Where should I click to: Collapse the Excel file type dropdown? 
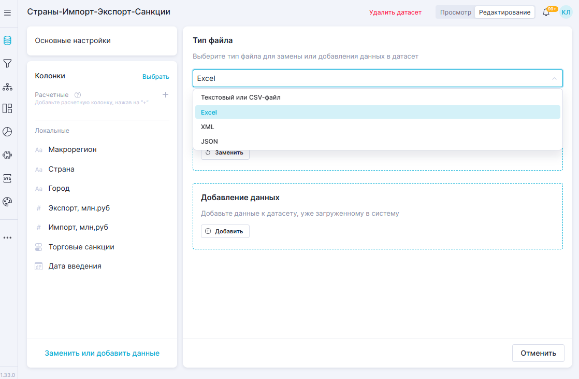(x=554, y=79)
